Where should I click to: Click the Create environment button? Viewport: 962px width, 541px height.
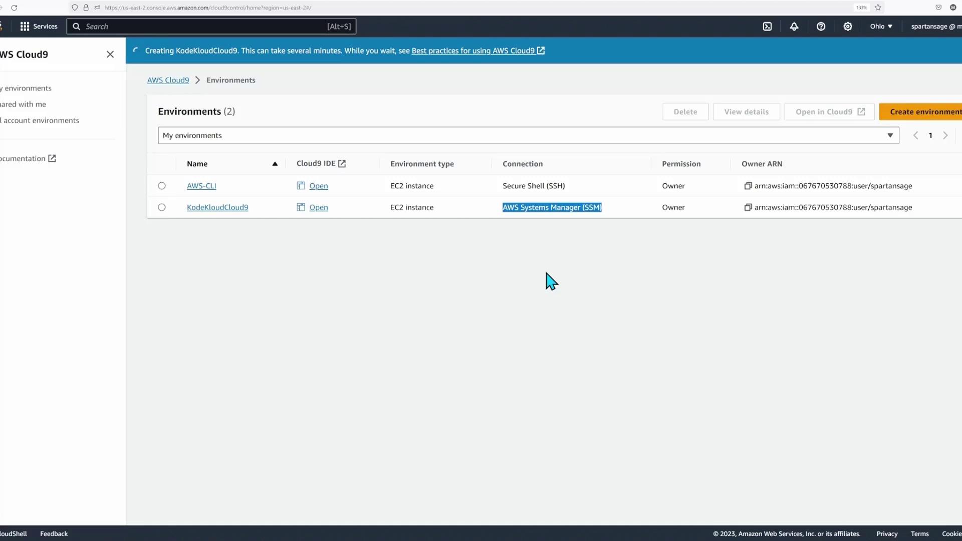click(x=922, y=112)
